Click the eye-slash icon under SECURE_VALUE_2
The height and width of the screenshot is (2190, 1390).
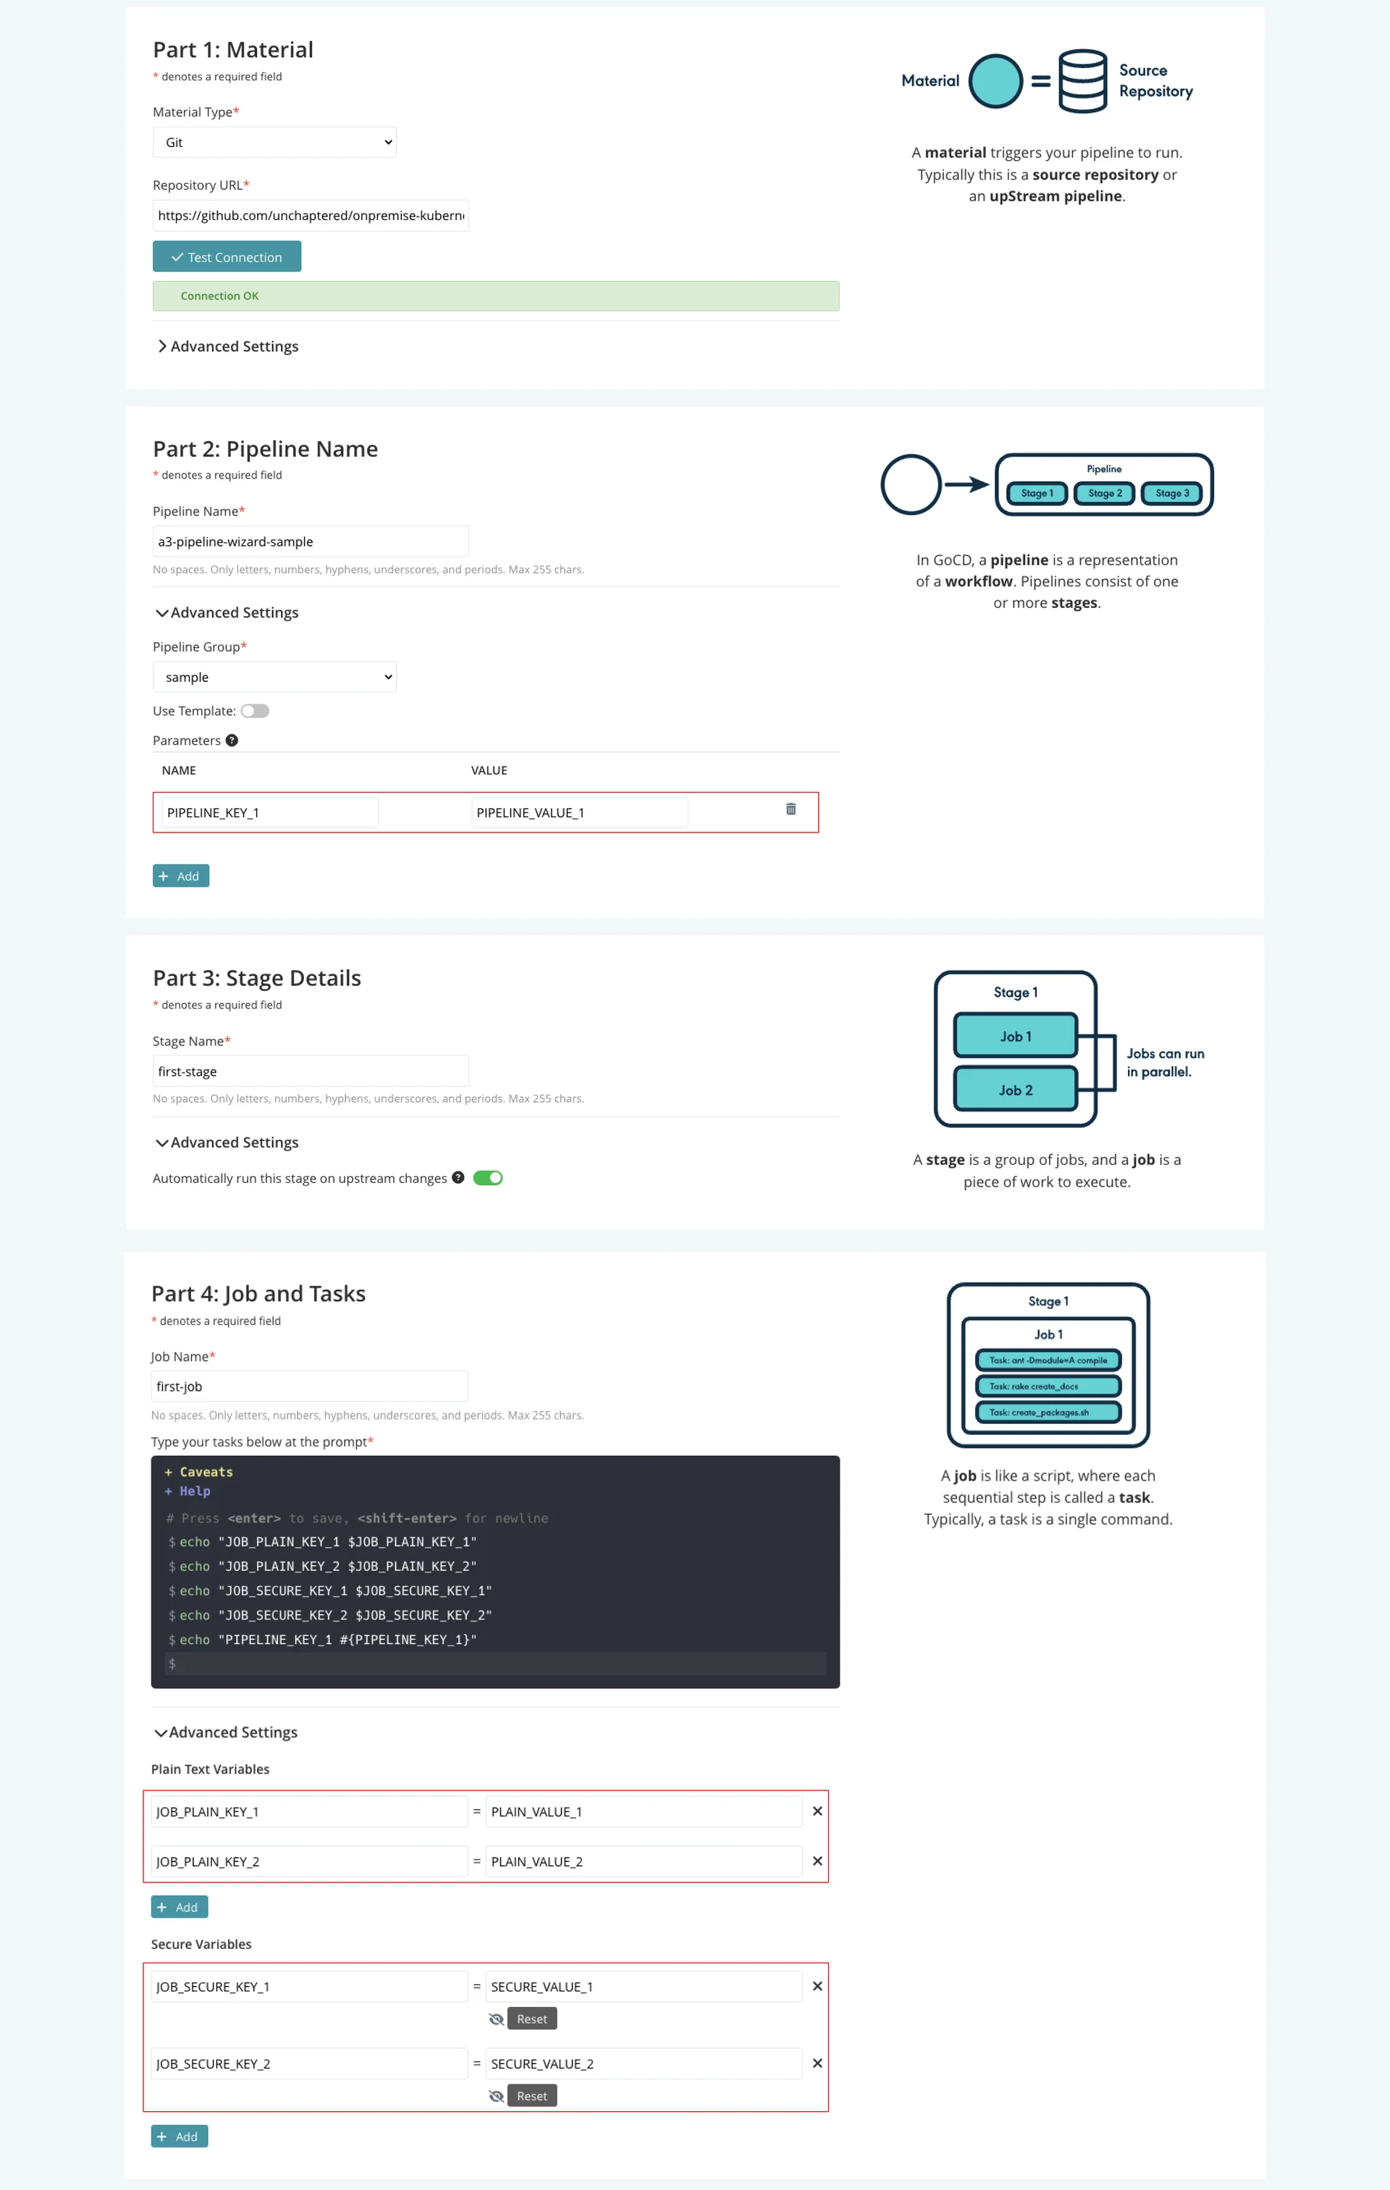(496, 2095)
